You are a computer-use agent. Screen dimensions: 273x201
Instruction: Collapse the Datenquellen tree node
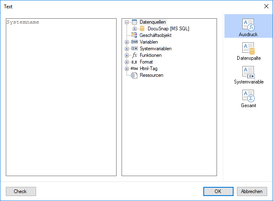click(127, 22)
